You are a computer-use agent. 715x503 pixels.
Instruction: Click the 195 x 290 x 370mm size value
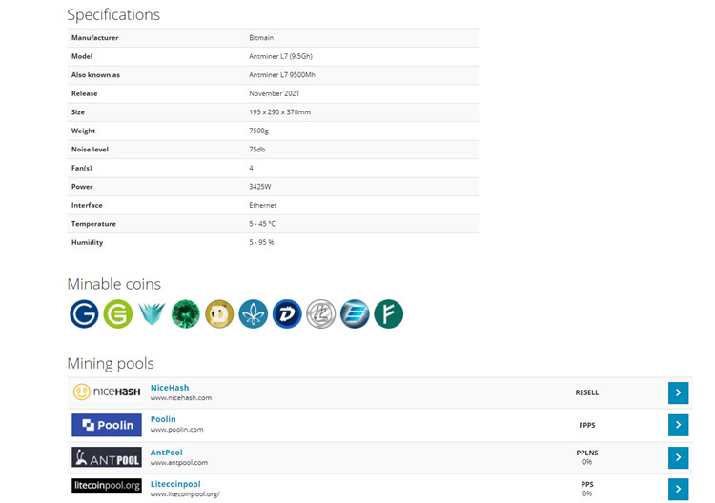pos(279,112)
